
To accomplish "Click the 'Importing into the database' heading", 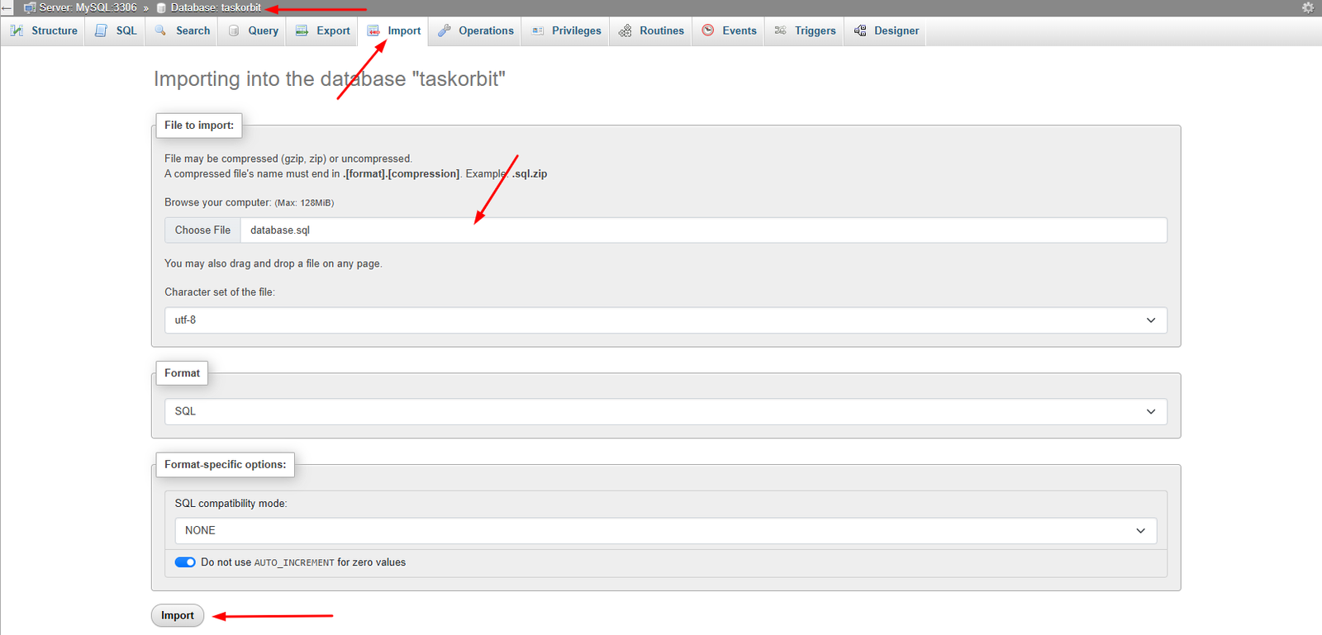I will [330, 79].
